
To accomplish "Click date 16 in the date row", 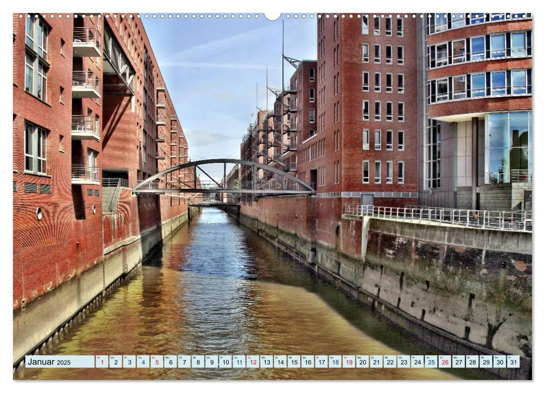I will point(308,362).
